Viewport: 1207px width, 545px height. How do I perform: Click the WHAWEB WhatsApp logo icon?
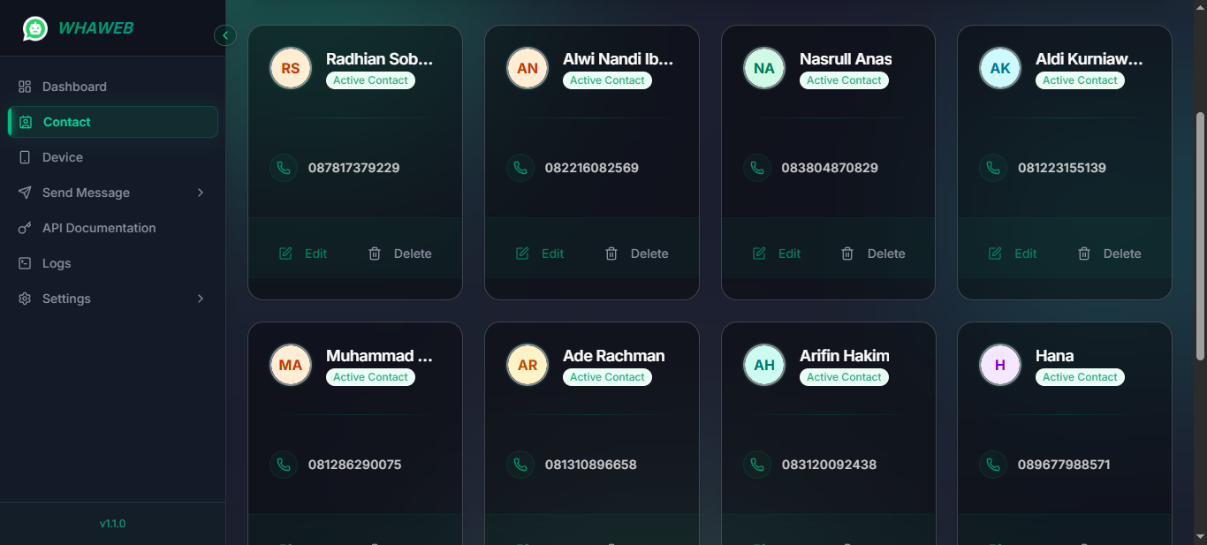34,27
